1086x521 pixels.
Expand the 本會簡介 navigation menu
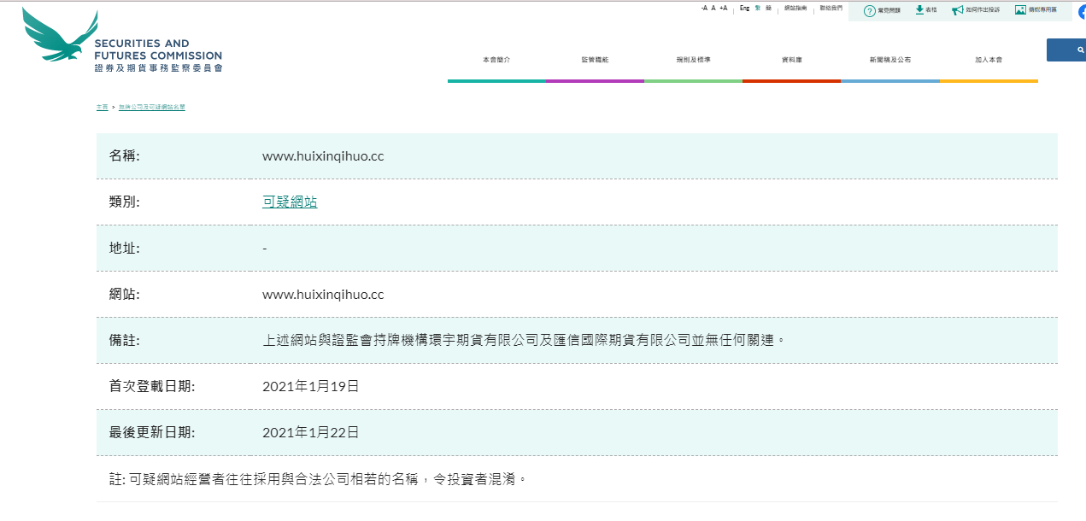(496, 60)
